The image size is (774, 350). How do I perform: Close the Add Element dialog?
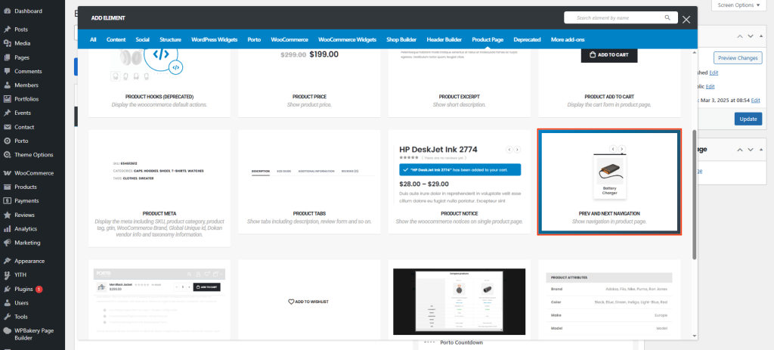pos(686,20)
